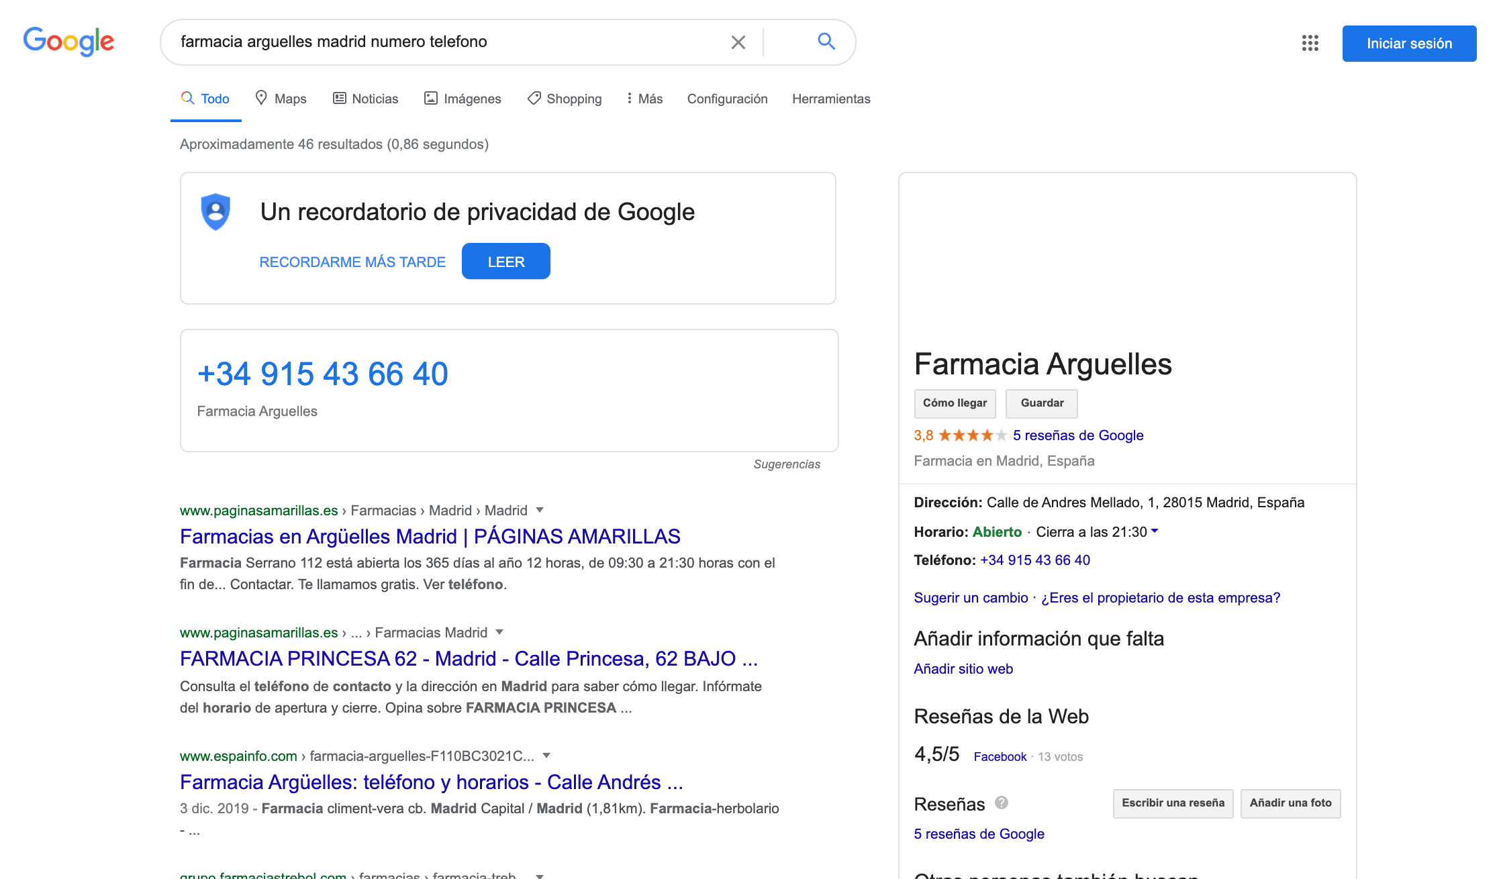Viewport: 1501px width, 879px height.
Task: Click the Guardar button
Action: tap(1042, 403)
